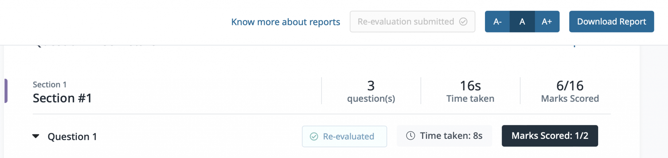The width and height of the screenshot is (668, 158).
Task: Click the 'Re-evaluated' status badge
Action: (x=344, y=137)
